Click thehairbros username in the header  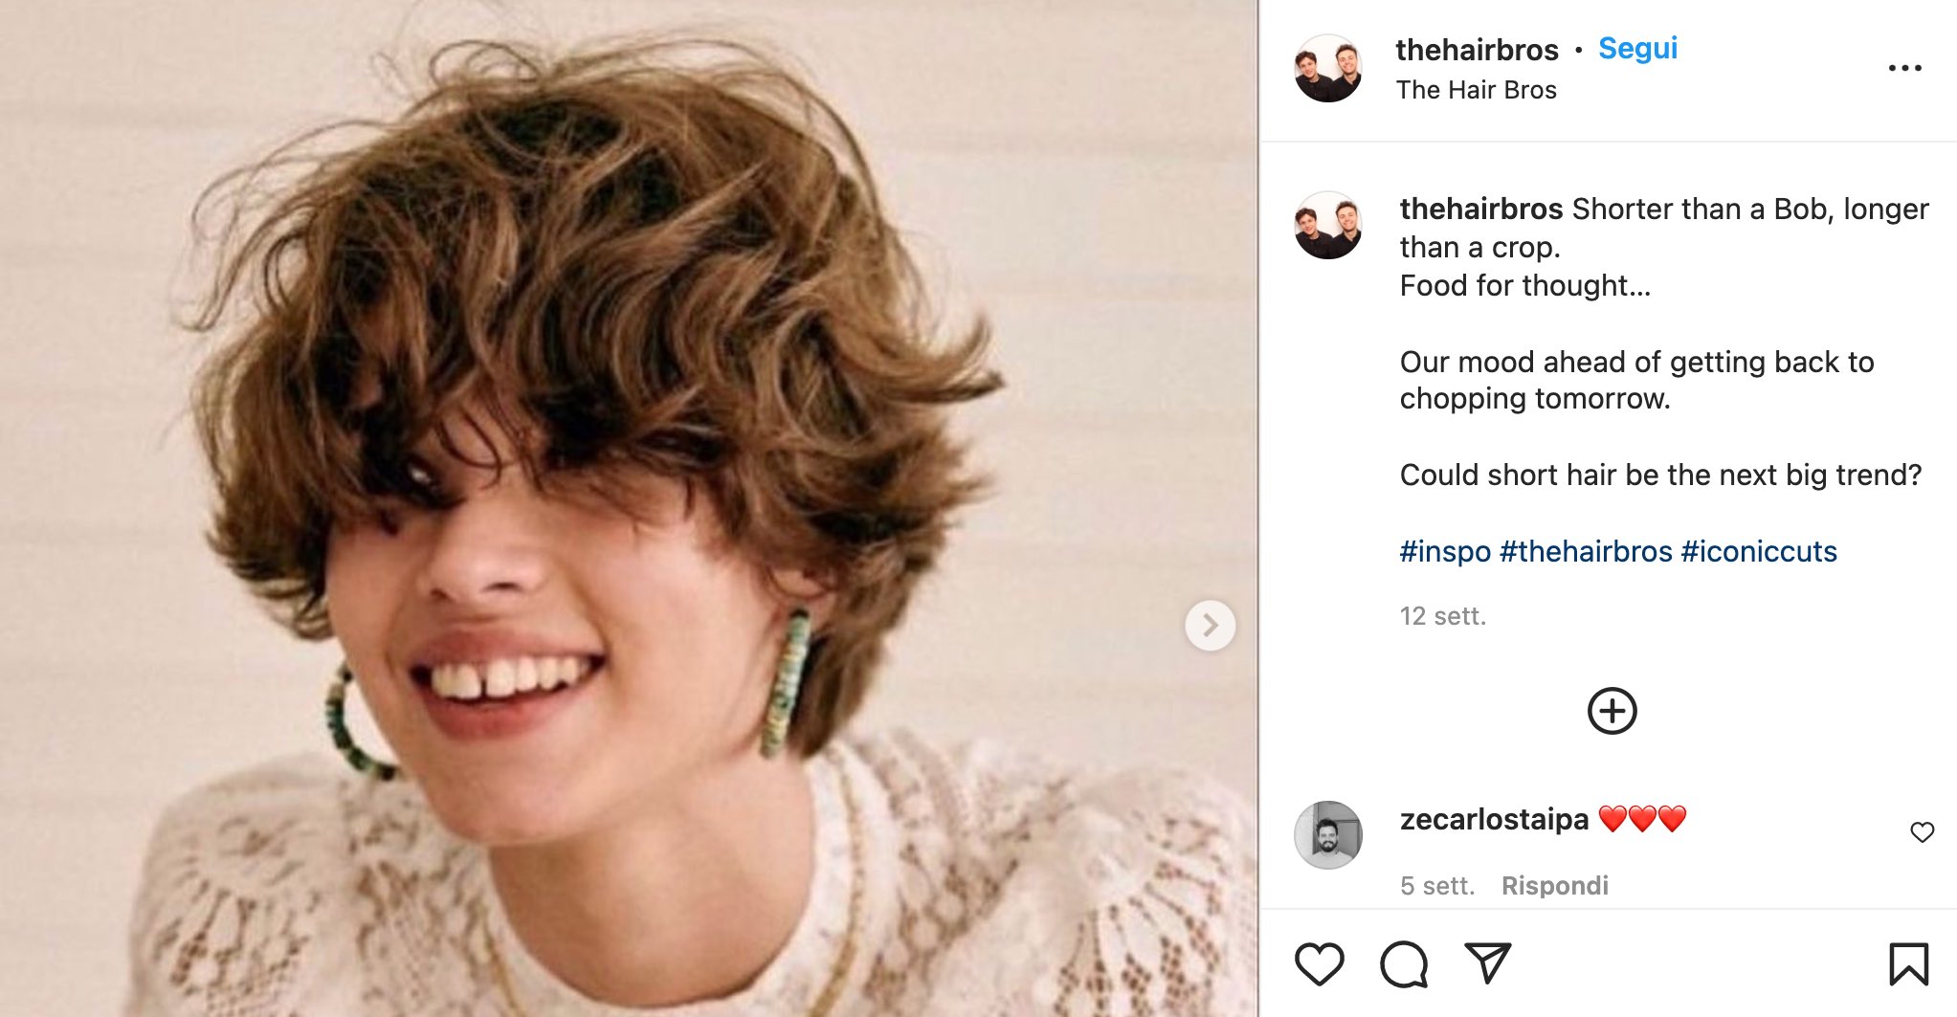1477,50
